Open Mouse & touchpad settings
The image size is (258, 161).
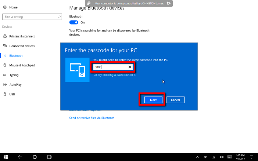coord(22,65)
